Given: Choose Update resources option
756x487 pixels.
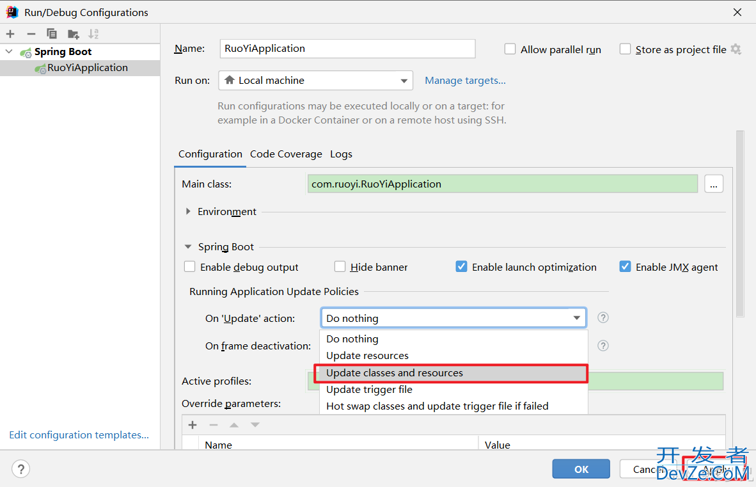Looking at the screenshot, I should (x=453, y=356).
